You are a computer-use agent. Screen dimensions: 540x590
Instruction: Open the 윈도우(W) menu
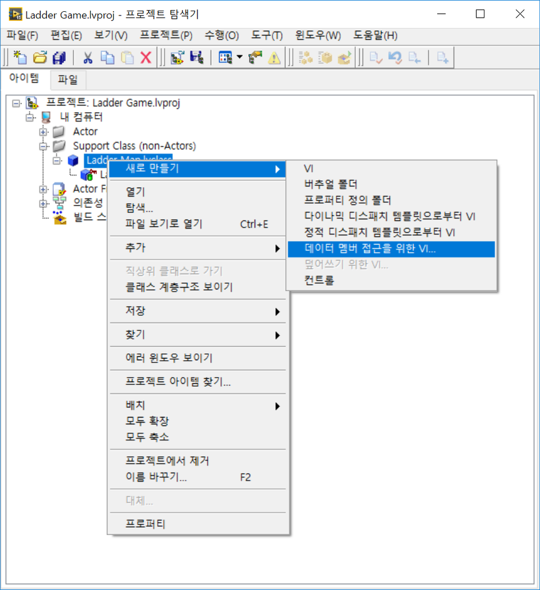tap(318, 35)
